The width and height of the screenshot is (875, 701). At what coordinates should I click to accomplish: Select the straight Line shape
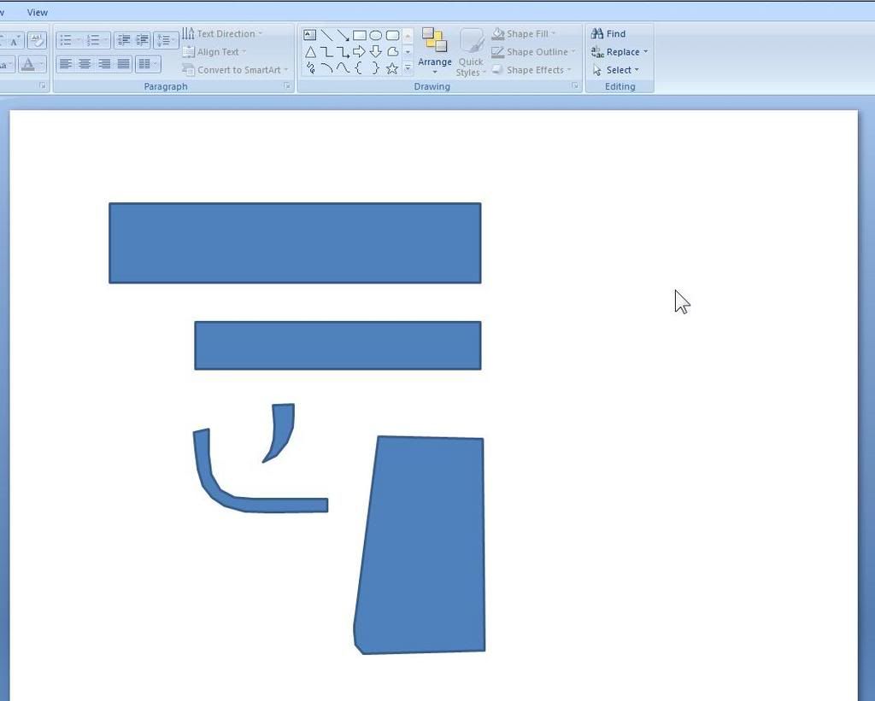pos(326,35)
